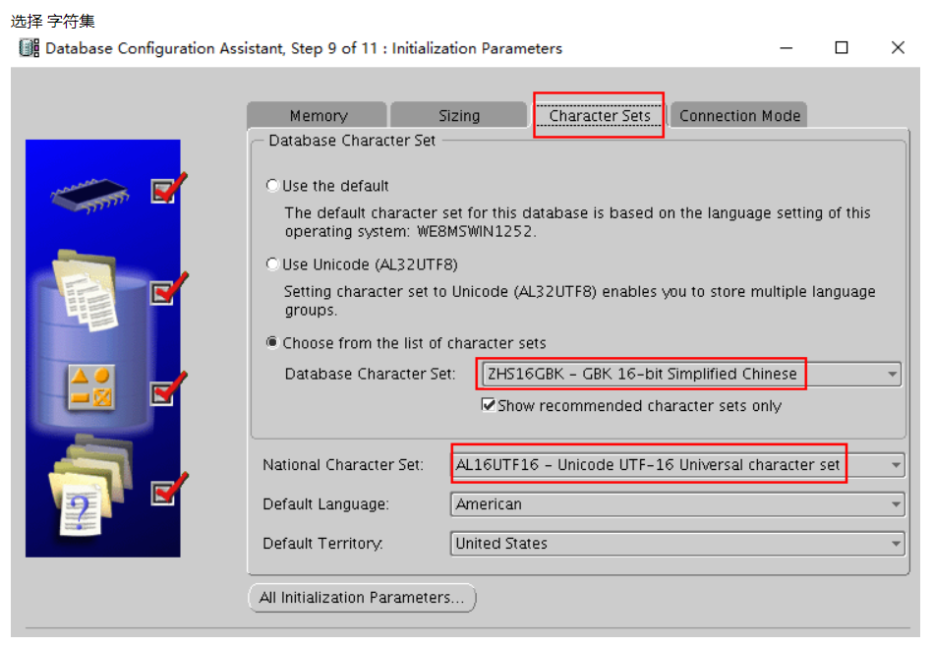Maximize the Database Configuration Assistant window
Viewport: 934px width, 647px height.
tap(841, 47)
